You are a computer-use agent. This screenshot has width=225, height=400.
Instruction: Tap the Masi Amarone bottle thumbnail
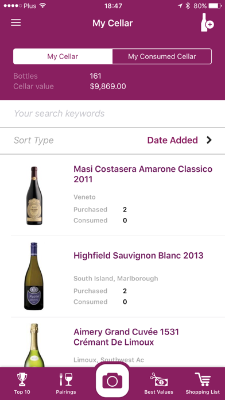(x=34, y=195)
